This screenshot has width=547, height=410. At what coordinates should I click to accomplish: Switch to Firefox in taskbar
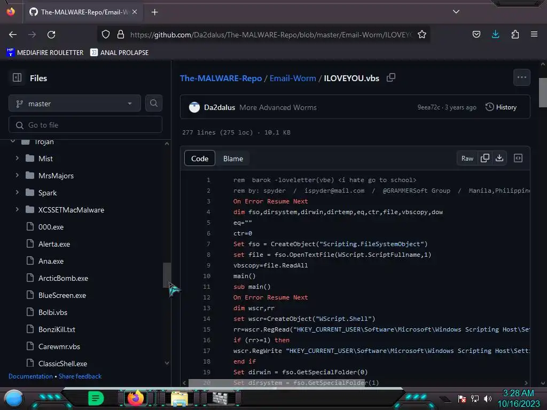[x=136, y=398]
